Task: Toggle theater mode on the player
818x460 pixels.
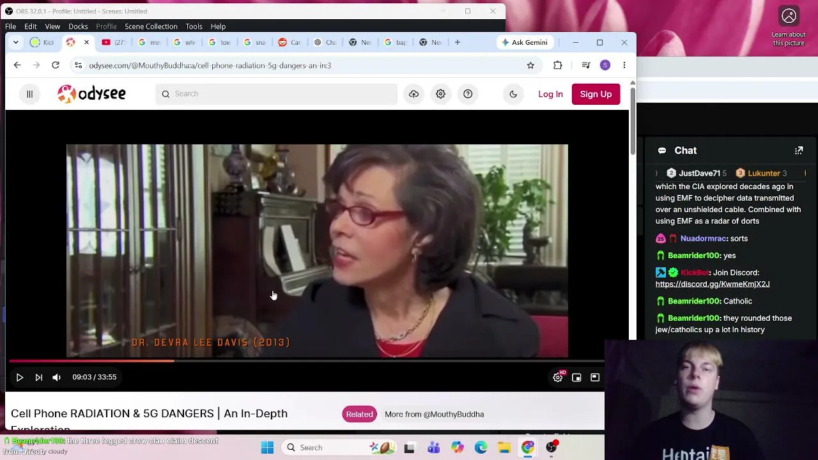Action: pos(595,378)
